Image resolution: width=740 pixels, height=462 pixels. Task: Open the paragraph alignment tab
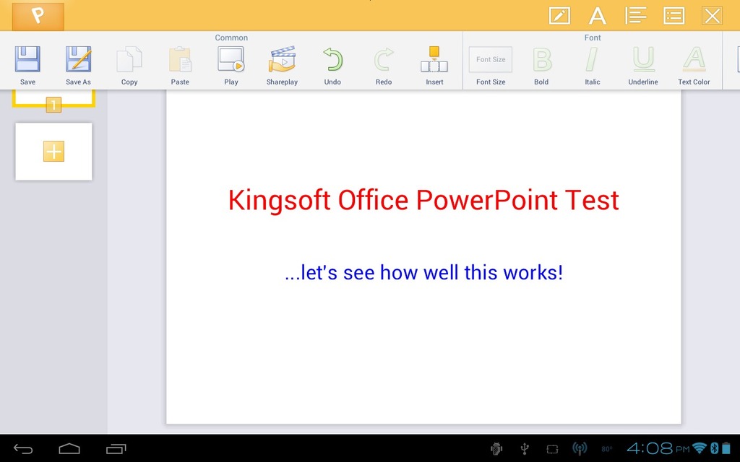point(636,16)
